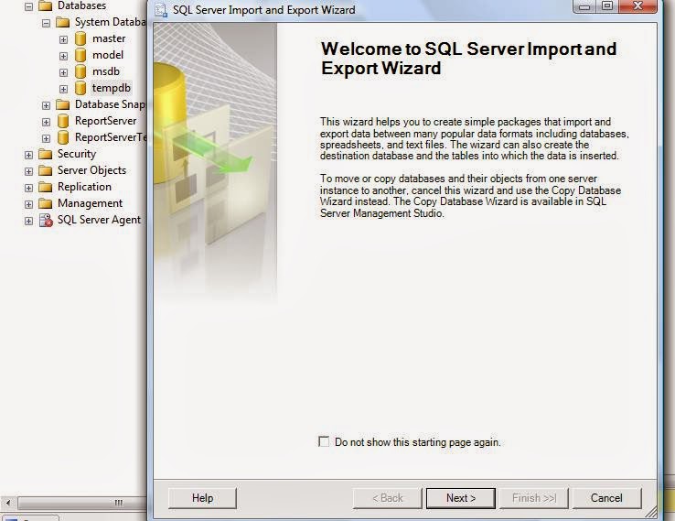This screenshot has height=521, width=675.
Task: Click the tempdb database cylinder icon
Action: point(80,88)
